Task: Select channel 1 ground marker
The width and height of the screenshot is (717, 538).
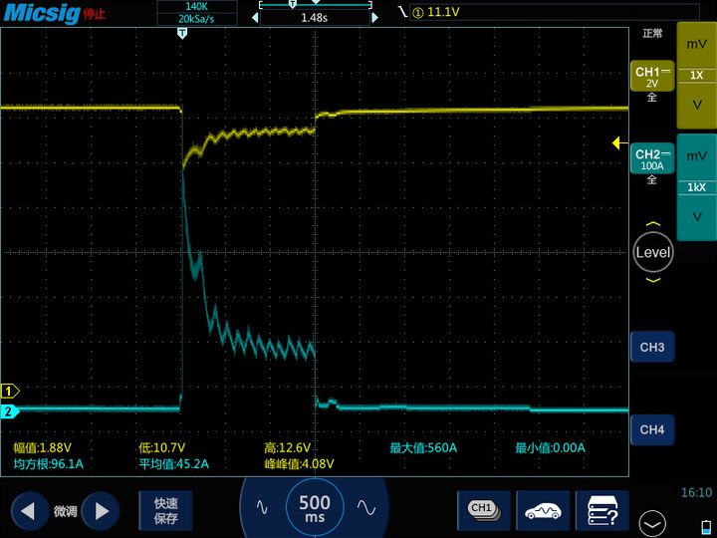Action: (9, 392)
